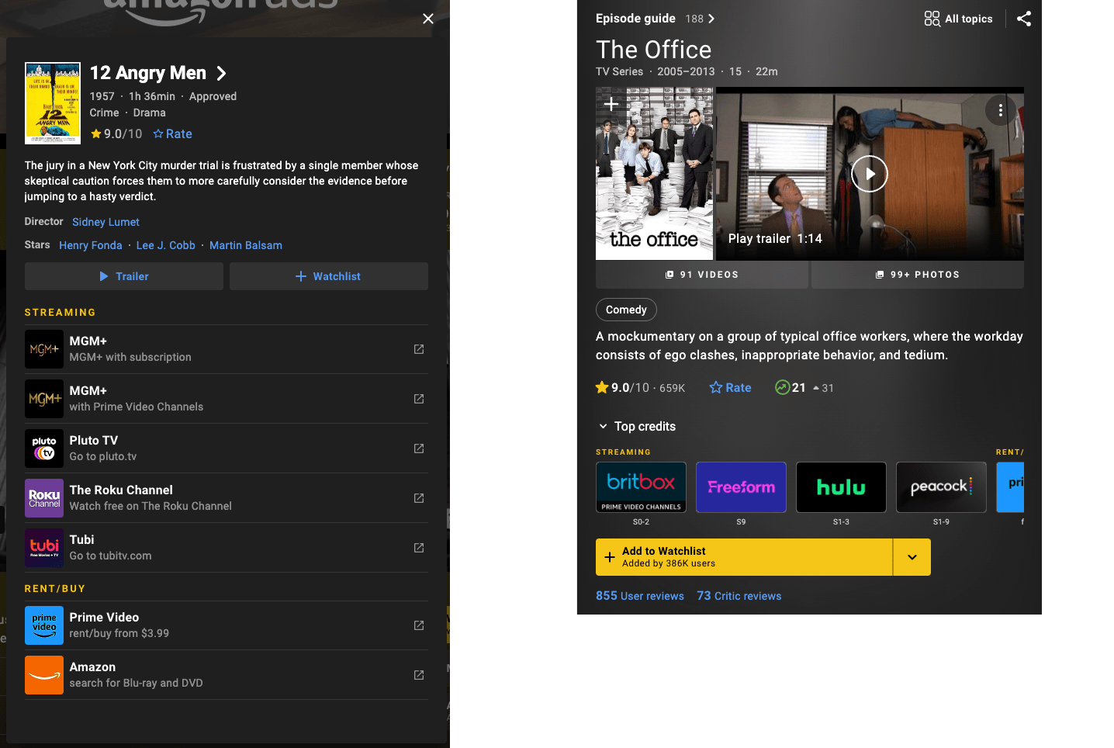This screenshot has height=748, width=1114.
Task: Select the Pluto TV 'Go to pluto.tv' text
Action: pos(103,456)
